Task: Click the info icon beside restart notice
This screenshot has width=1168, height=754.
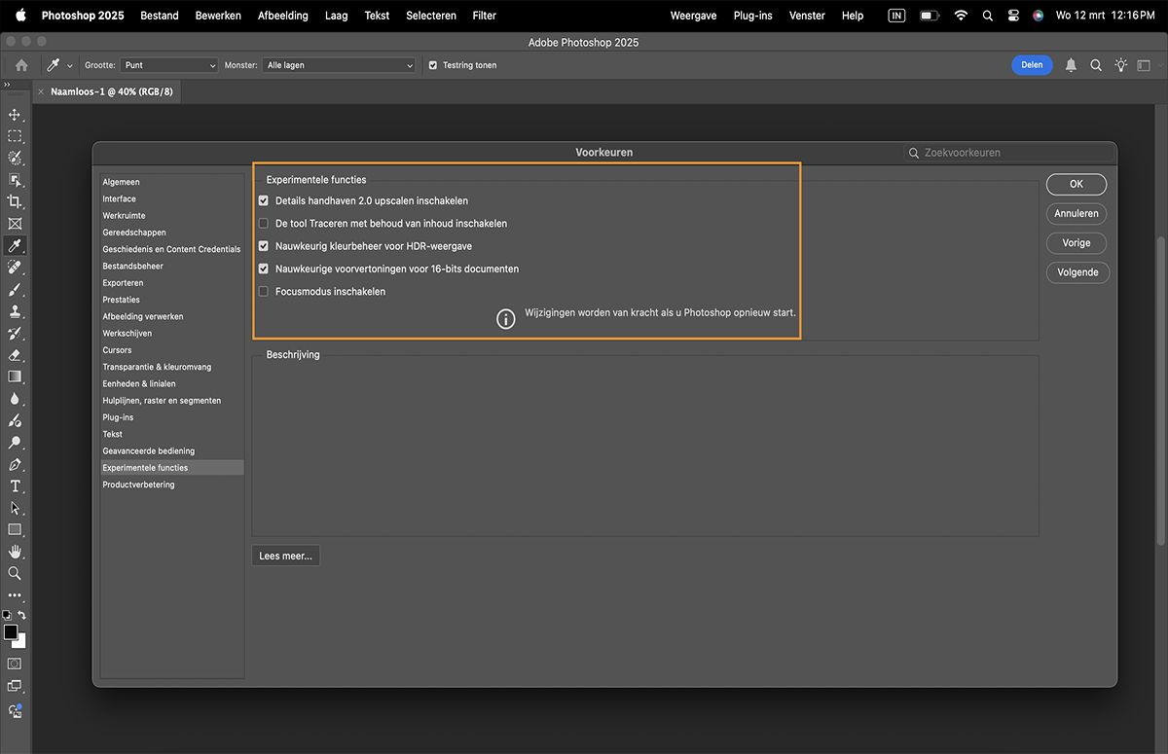Action: coord(505,318)
